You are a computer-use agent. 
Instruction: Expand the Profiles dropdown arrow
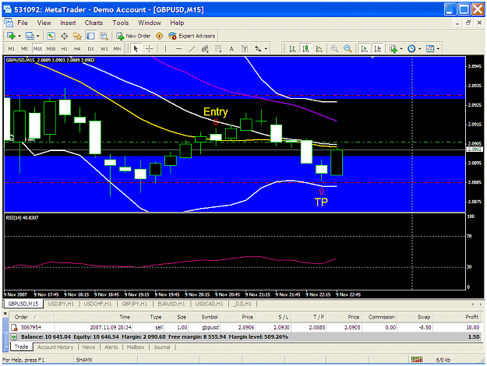(38, 36)
